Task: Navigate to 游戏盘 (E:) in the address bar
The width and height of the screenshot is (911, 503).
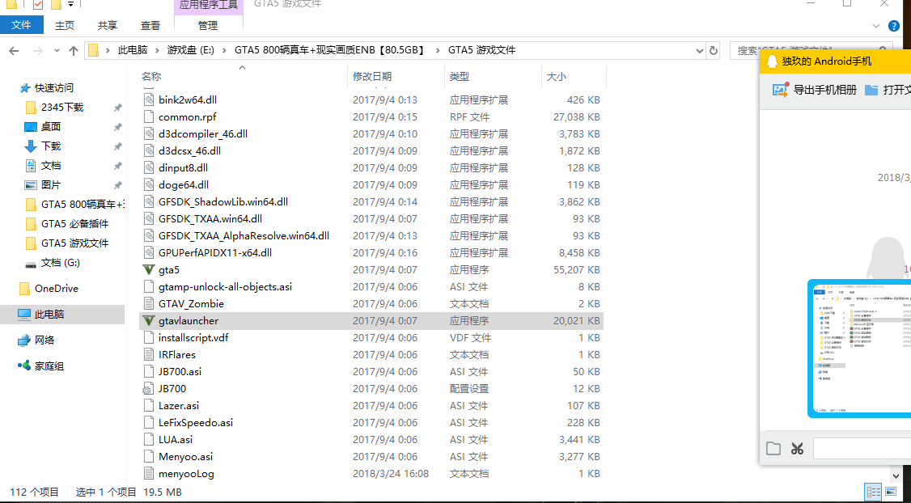Action: pyautogui.click(x=191, y=50)
